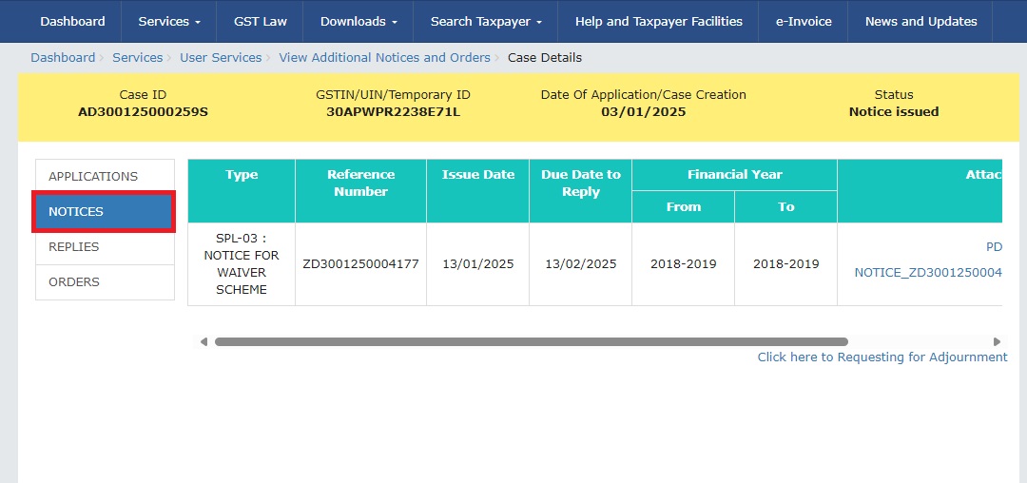The image size is (1027, 483).
Task: Switch to the REPLIES tab
Action: 105,247
